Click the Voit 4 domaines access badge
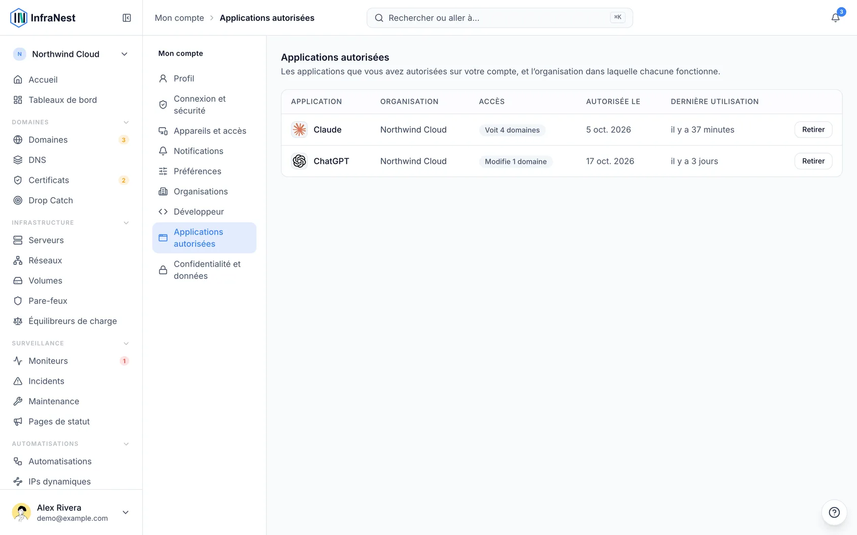The width and height of the screenshot is (857, 535). point(512,130)
